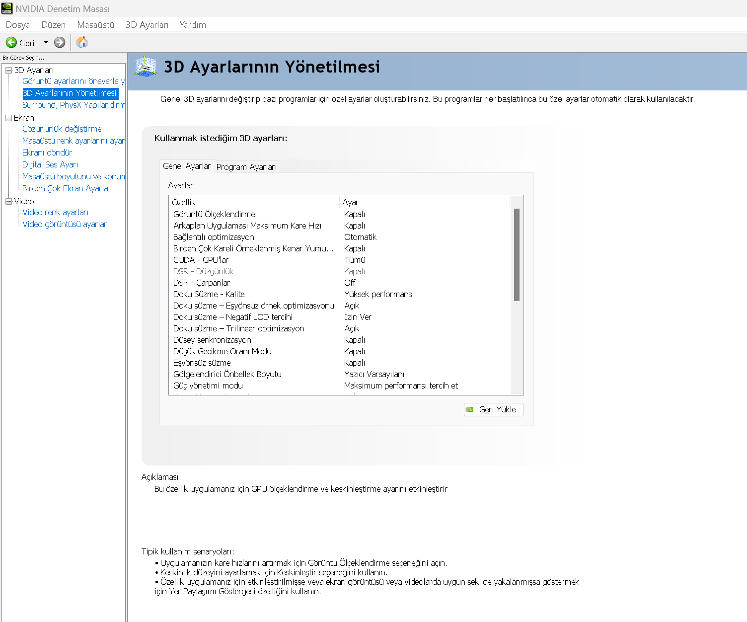Click the Otomatik value for Bağlantılı optimizasyon
The width and height of the screenshot is (747, 622).
pyautogui.click(x=360, y=237)
